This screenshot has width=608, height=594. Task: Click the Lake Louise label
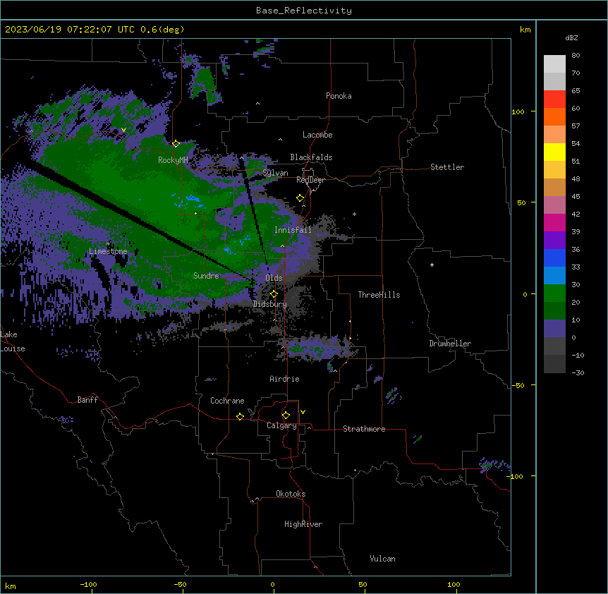point(13,341)
